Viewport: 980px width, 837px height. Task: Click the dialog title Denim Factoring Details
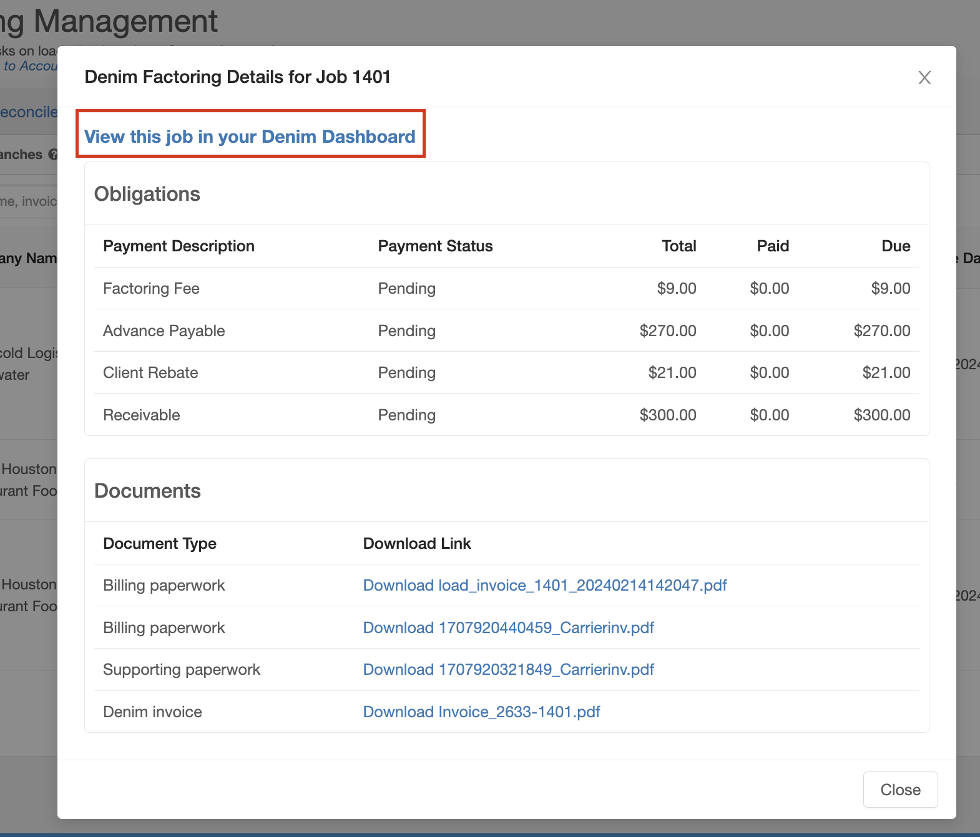(237, 77)
